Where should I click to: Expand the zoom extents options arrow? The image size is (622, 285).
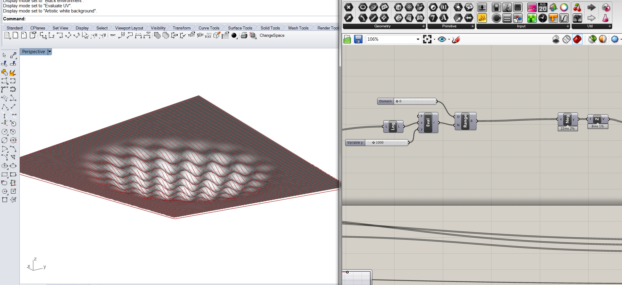tap(434, 39)
